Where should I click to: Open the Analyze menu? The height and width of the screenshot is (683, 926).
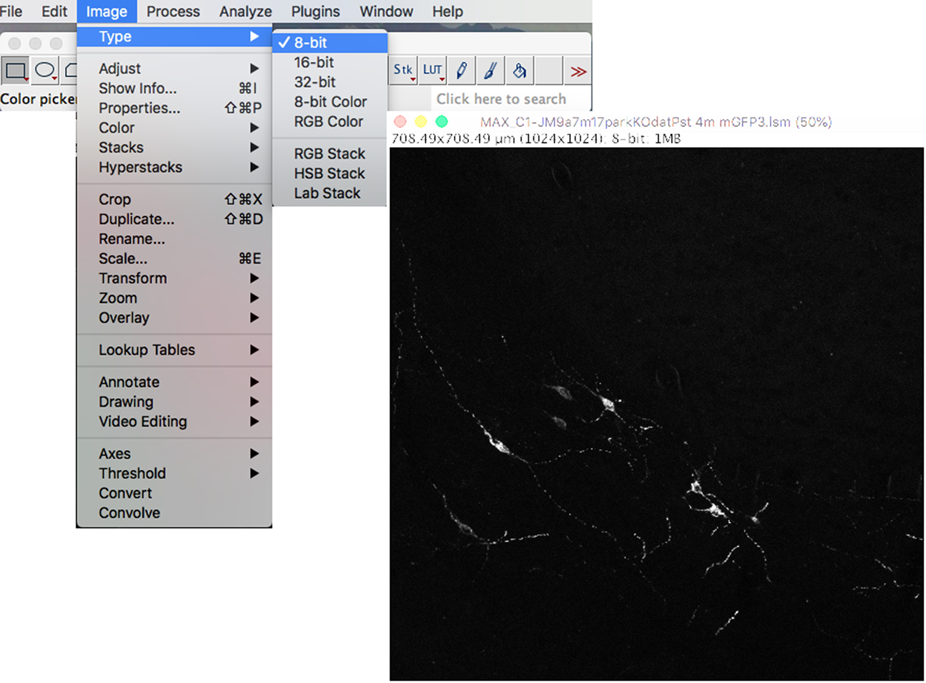[245, 11]
